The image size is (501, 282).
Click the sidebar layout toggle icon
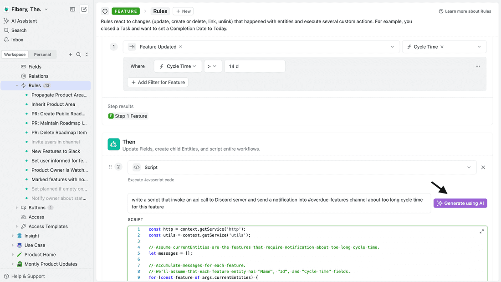tap(72, 9)
